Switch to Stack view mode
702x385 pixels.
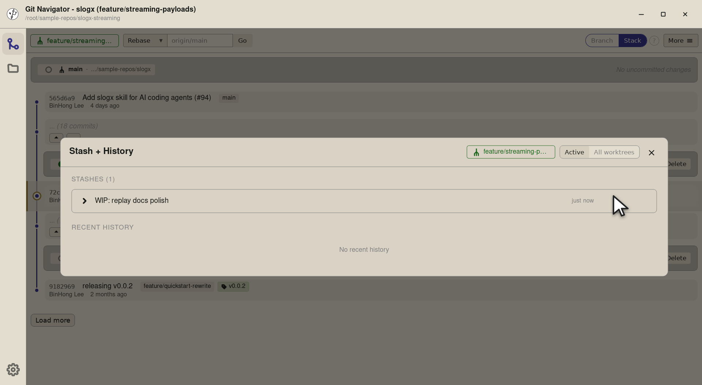point(632,41)
